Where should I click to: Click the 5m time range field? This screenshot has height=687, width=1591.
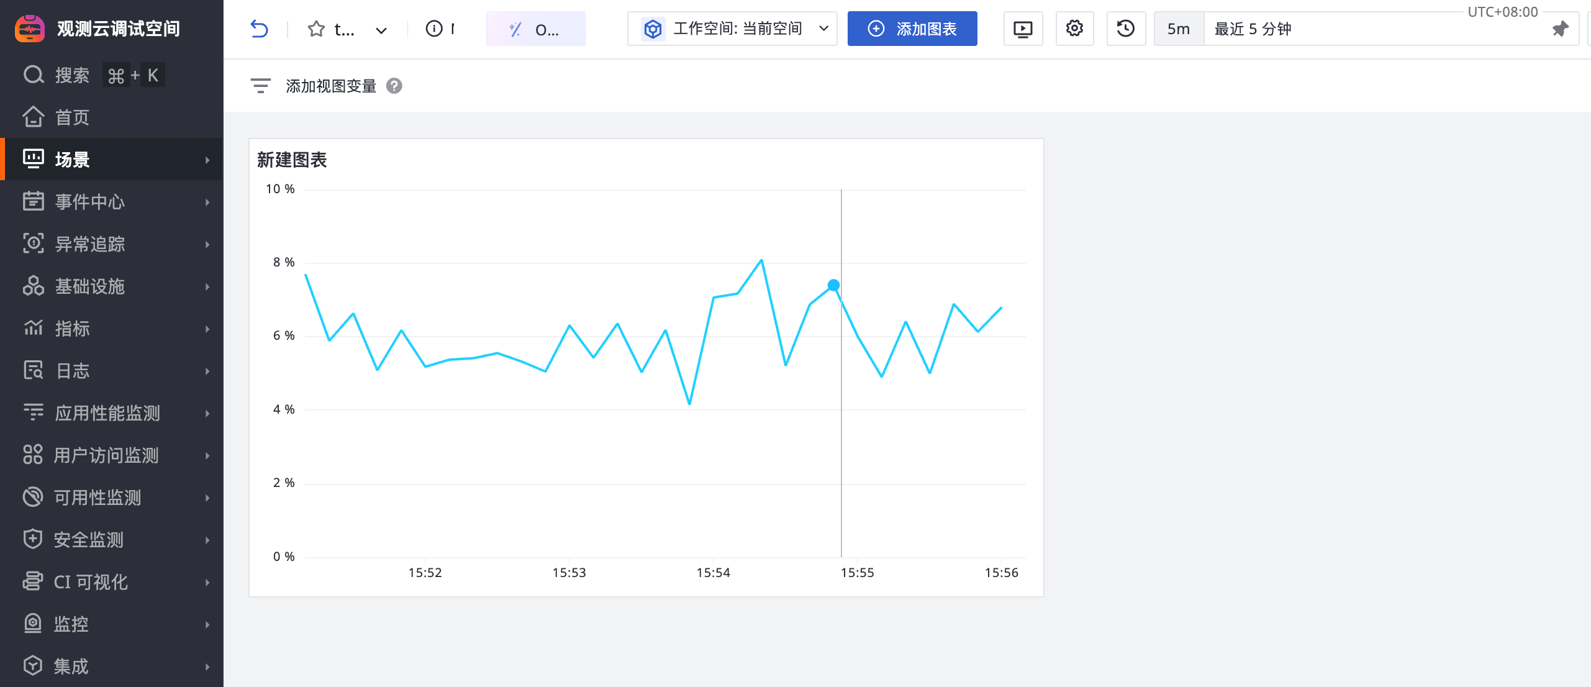[x=1178, y=29]
